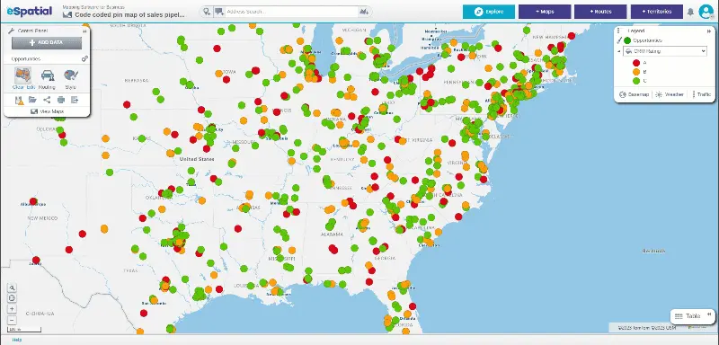Image resolution: width=719 pixels, height=345 pixels.
Task: Click the Edit link
Action: tap(31, 87)
